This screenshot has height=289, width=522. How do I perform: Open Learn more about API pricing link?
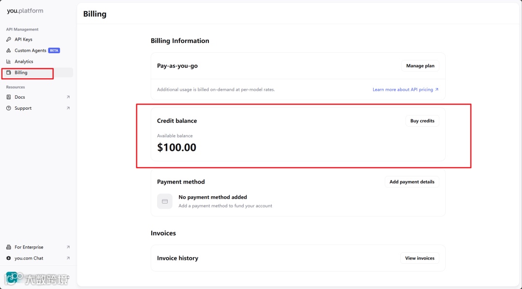(x=405, y=90)
